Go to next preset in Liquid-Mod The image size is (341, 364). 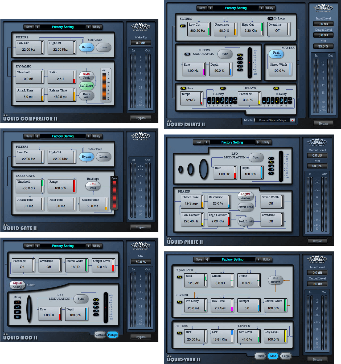click(x=89, y=246)
